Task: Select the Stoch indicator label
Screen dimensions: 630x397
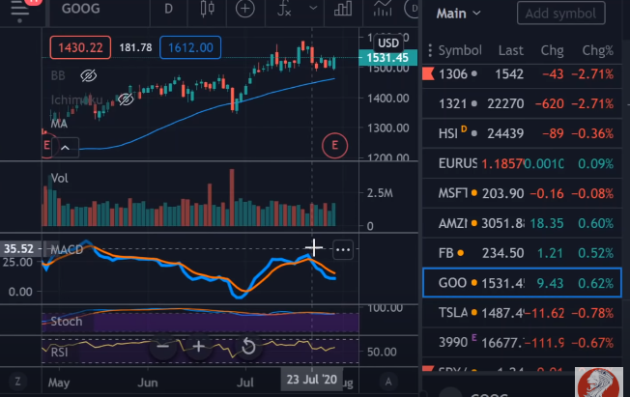Action: click(67, 321)
